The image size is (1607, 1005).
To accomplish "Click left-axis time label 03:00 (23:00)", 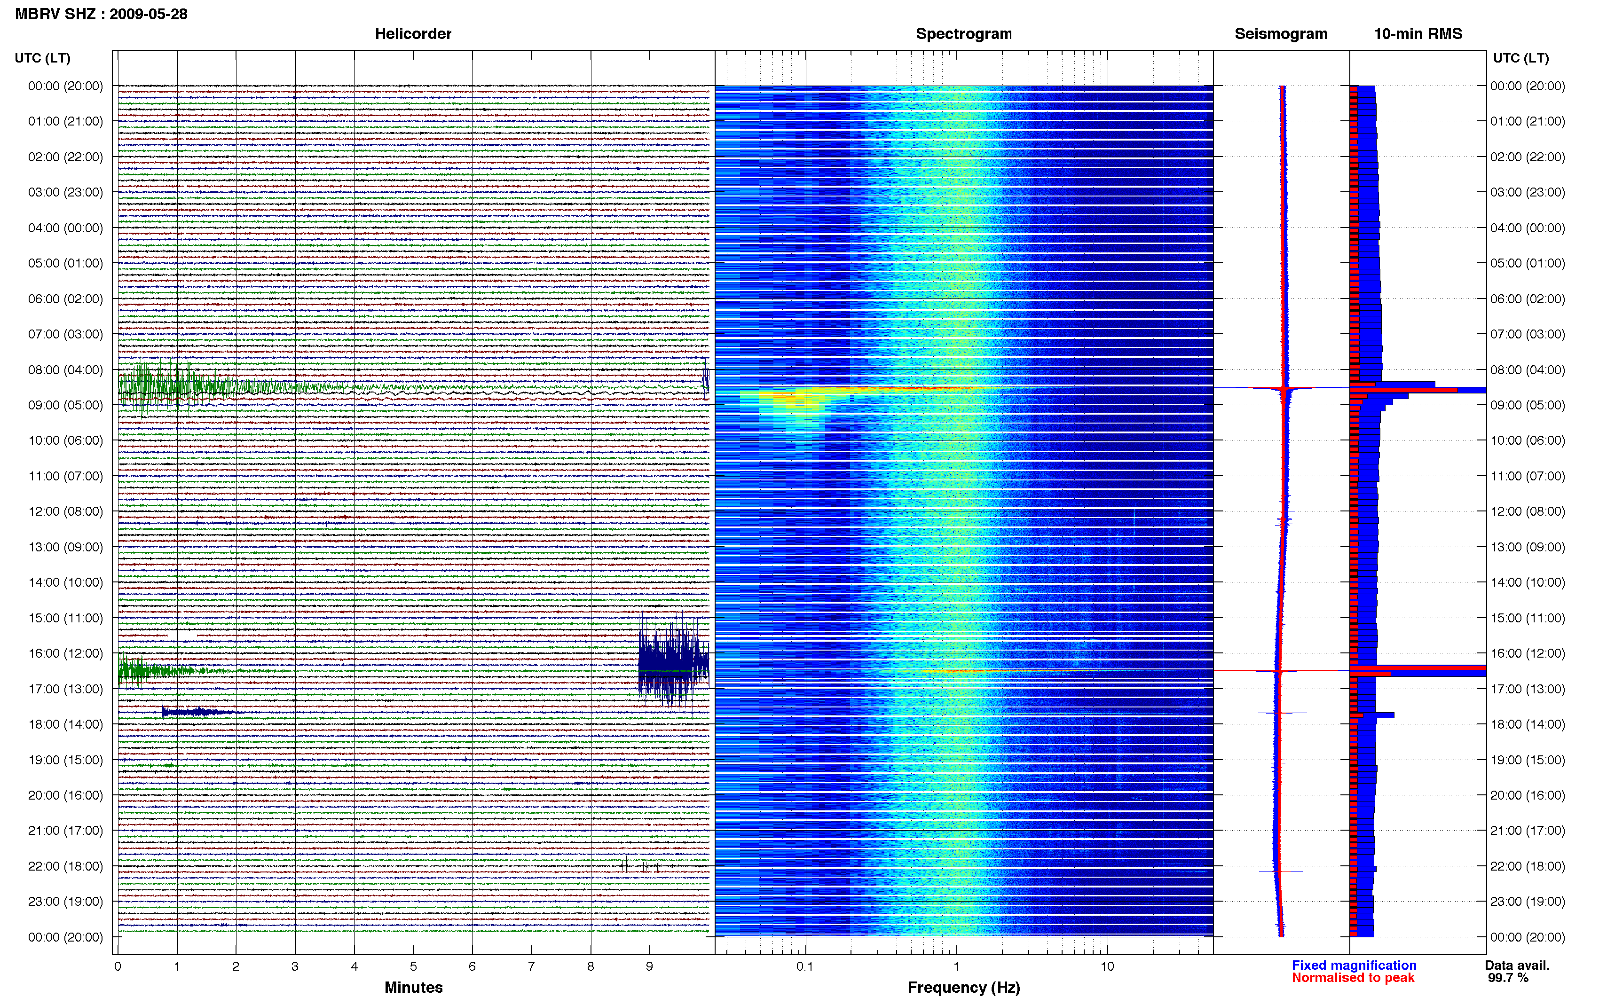I will [65, 192].
